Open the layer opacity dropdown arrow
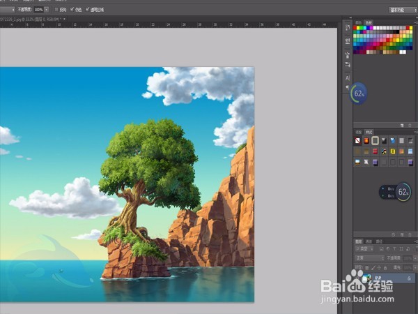 coord(415,258)
